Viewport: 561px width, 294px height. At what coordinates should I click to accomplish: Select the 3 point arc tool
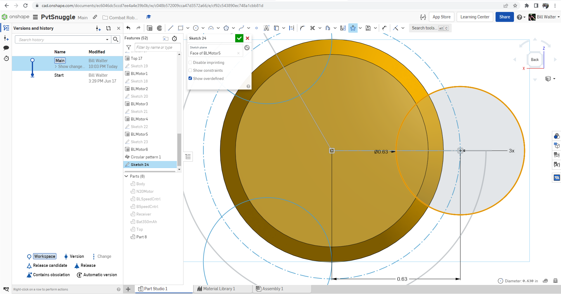click(211, 28)
